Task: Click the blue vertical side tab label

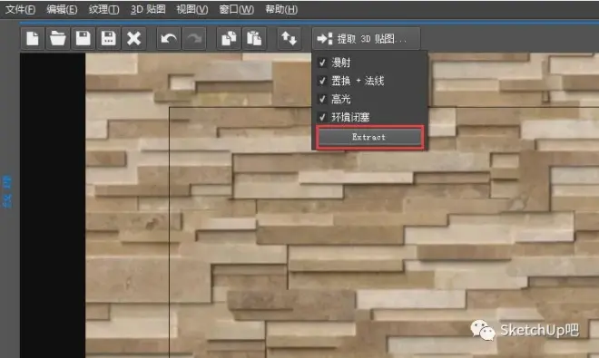Action: coord(7,191)
